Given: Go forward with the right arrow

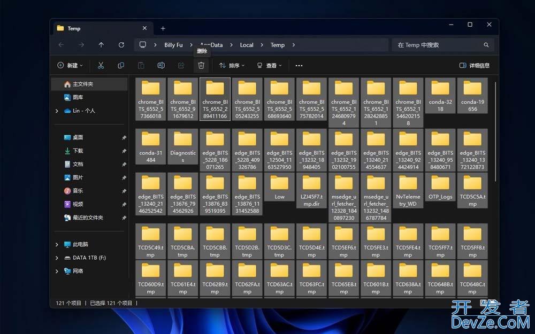Looking at the screenshot, I should pyautogui.click(x=81, y=45).
